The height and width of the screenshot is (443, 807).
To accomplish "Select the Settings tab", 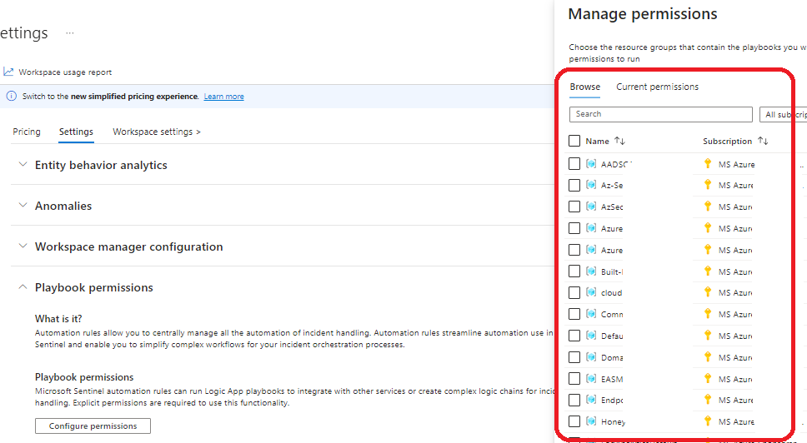I will coord(76,132).
